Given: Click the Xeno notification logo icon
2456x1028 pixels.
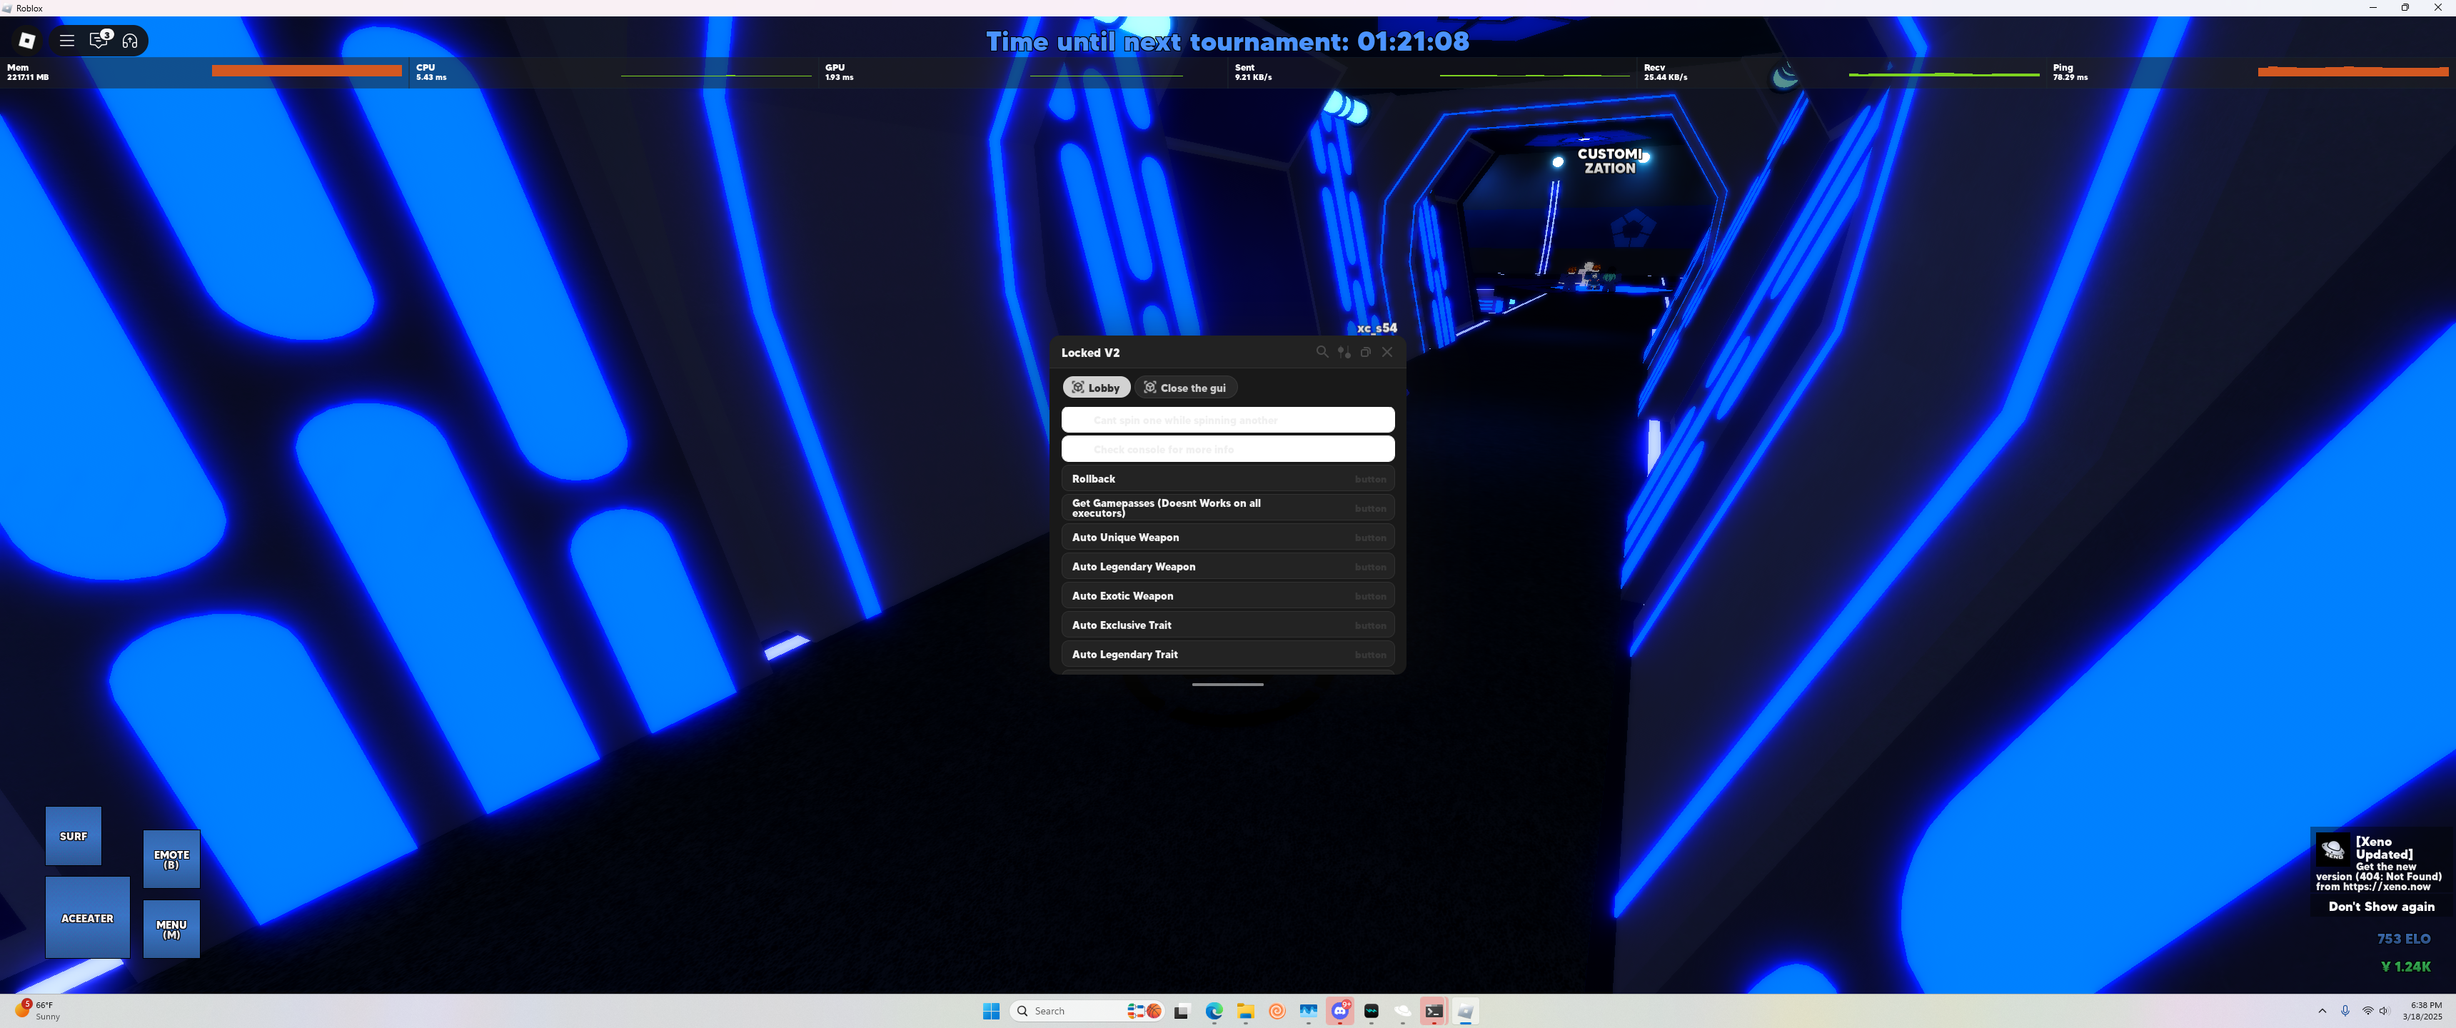Looking at the screenshot, I should pos(2332,849).
